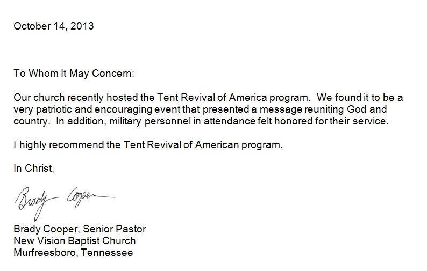Click 'Tent Revival of America program' in first paragraph

click(x=233, y=97)
